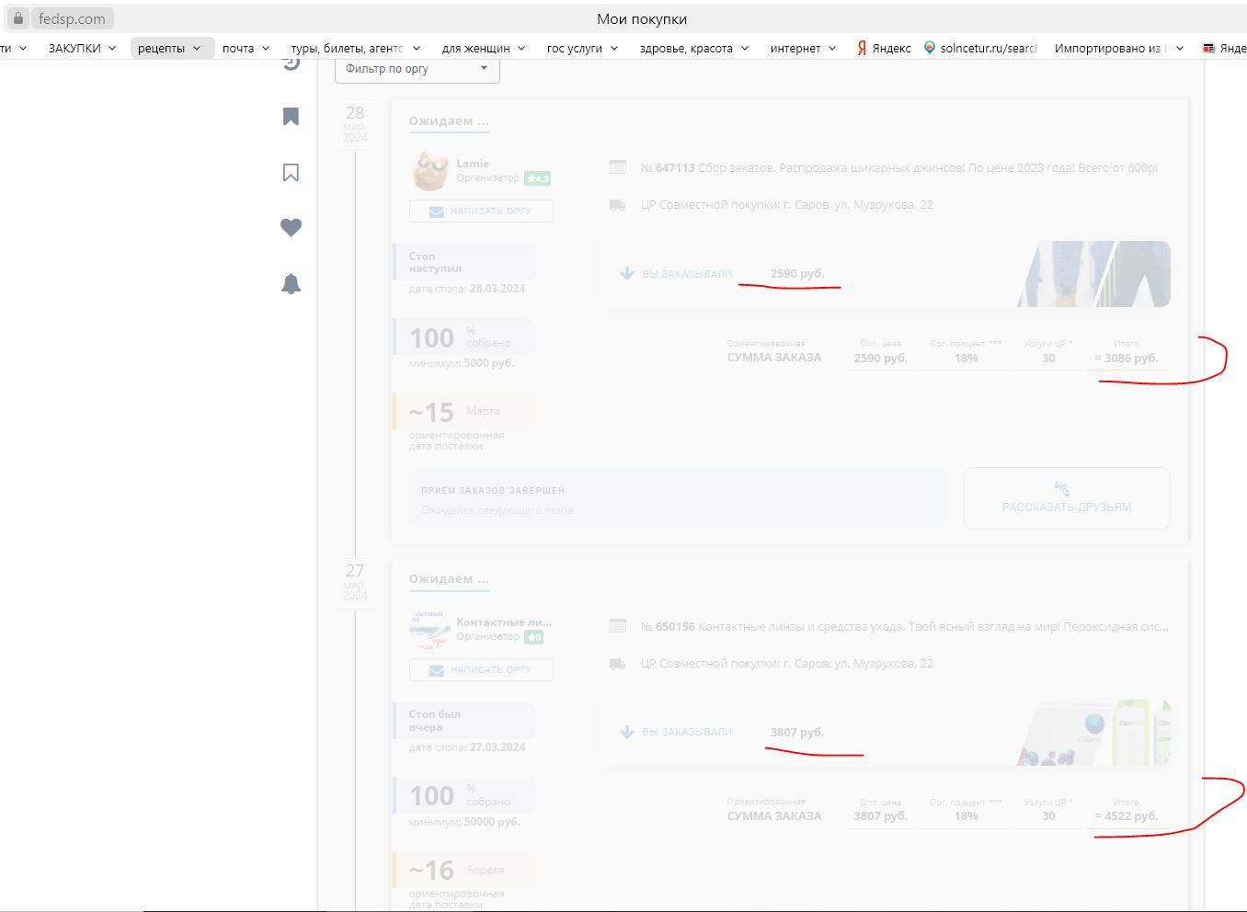
Task: Expand the Фильтр по оргу dropdown
Action: click(x=418, y=69)
